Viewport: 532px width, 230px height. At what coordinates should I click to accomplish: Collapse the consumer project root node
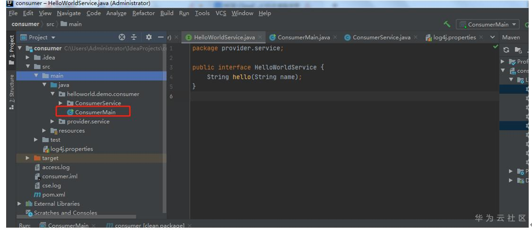click(x=20, y=48)
